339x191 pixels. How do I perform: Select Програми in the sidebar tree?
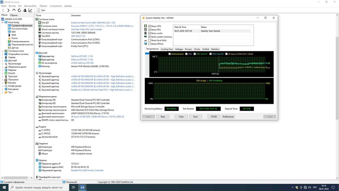click(x=13, y=80)
